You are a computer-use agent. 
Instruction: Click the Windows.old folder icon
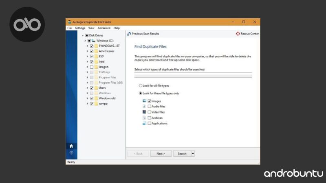96,98
